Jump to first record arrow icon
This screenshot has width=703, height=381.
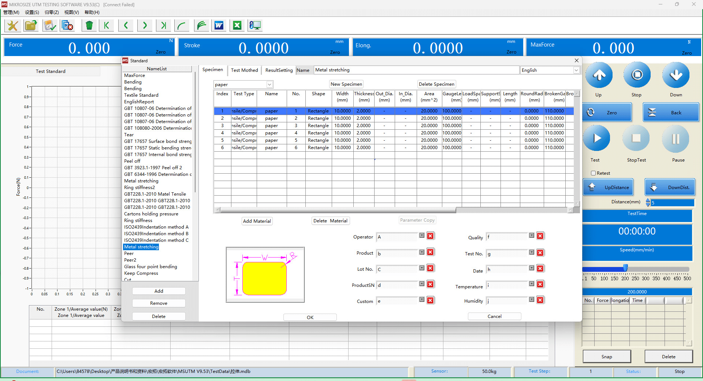pos(107,26)
